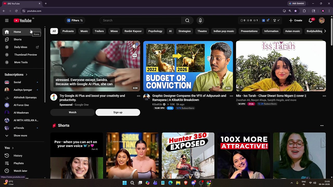Open the Windows Start menu
The width and height of the screenshot is (333, 187).
pyautogui.click(x=125, y=183)
